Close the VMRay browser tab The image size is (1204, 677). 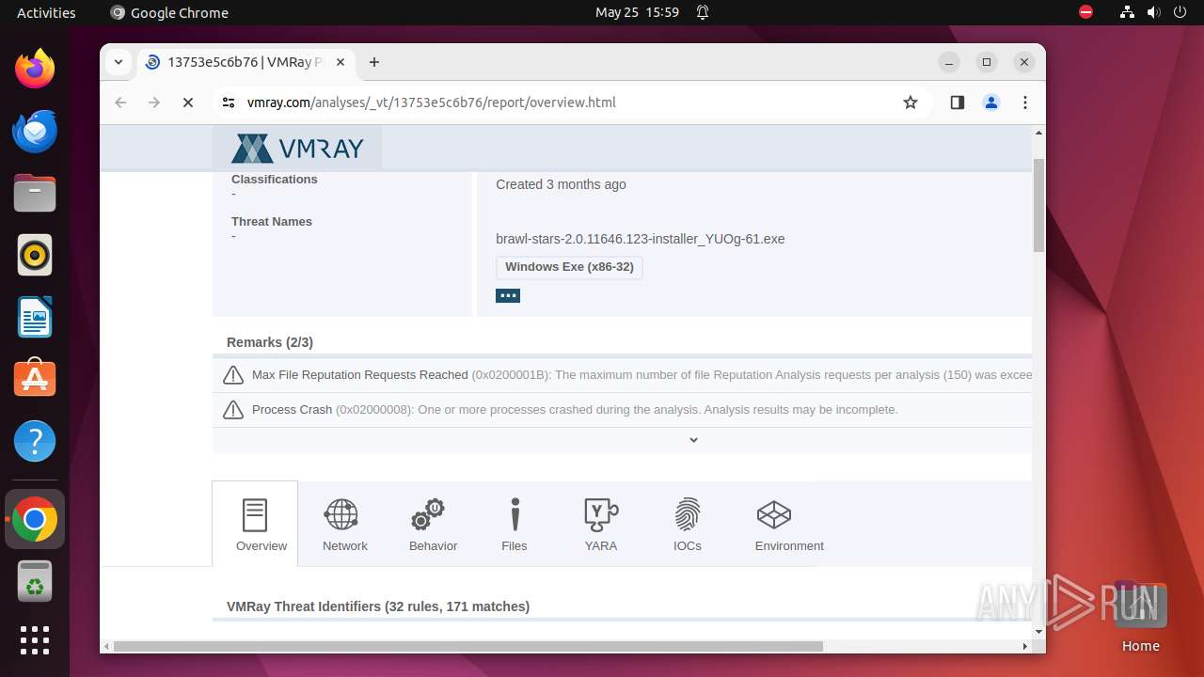pos(341,62)
